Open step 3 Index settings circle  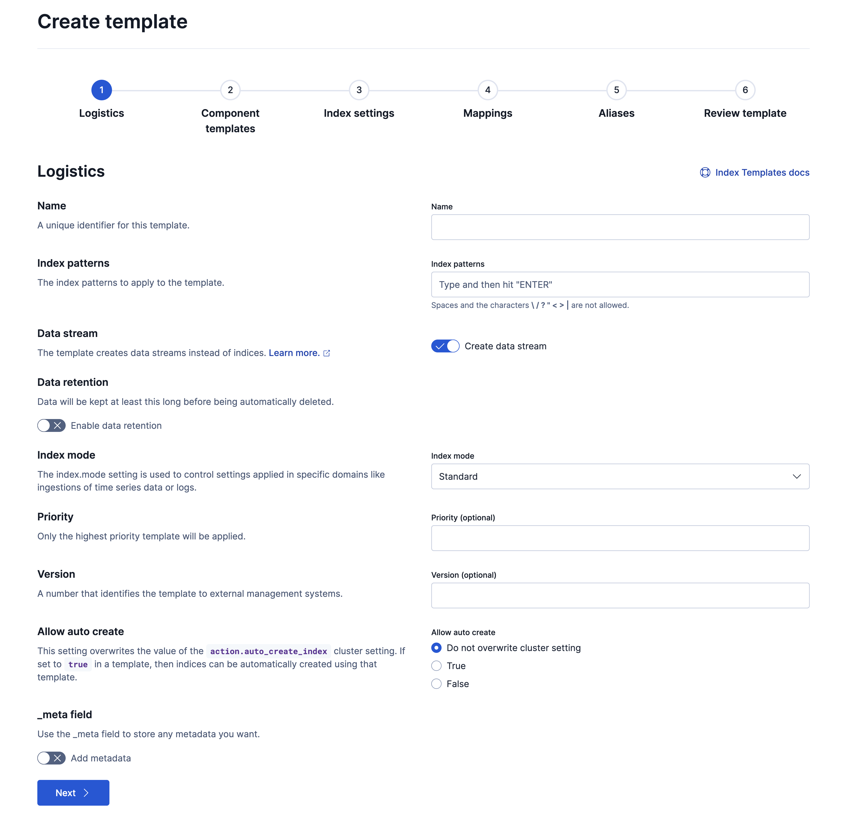coord(359,90)
